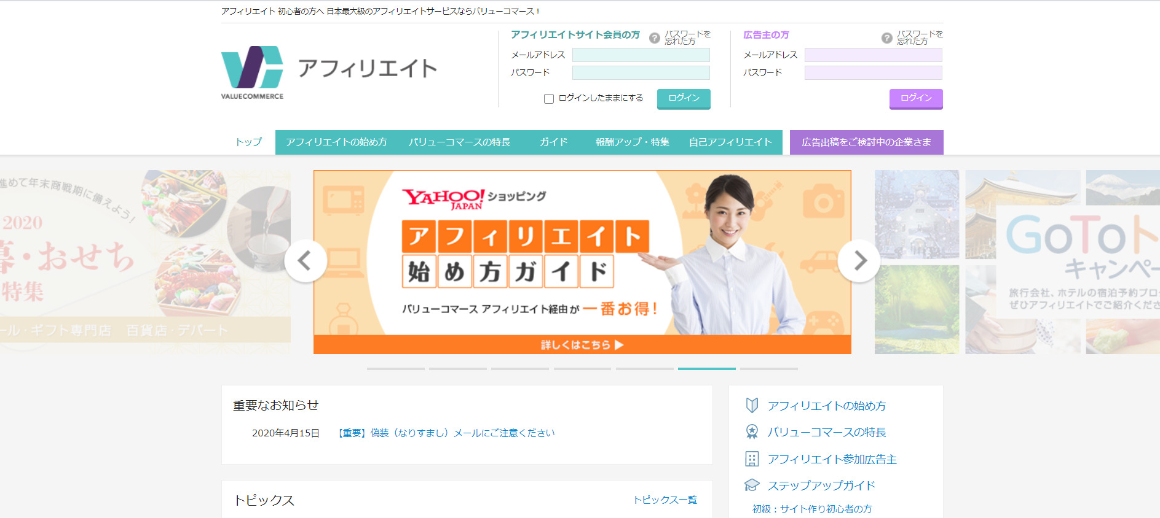
Task: Click the GoTo キャンペーン banner slide on the right
Action: click(1017, 262)
